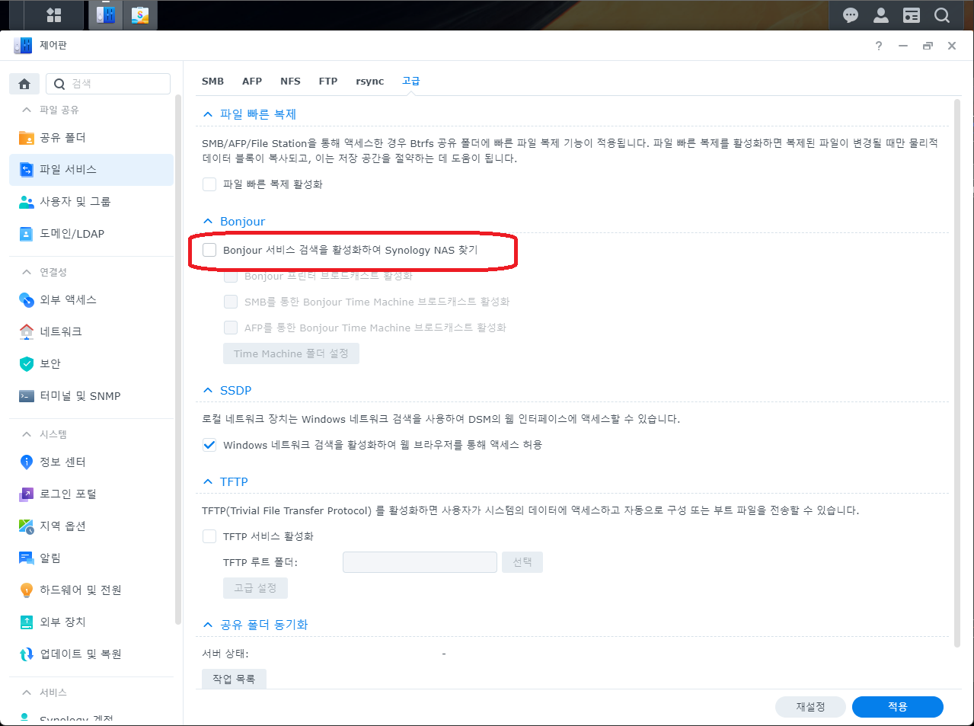Open the DSM main menu grid icon
This screenshot has width=974, height=726.
54,15
